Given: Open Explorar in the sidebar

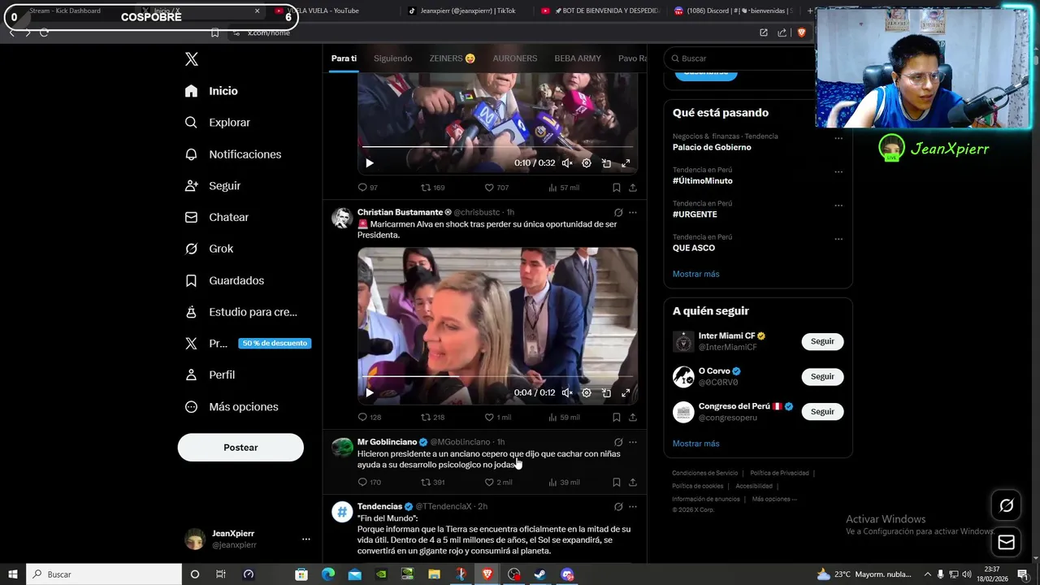Looking at the screenshot, I should tap(218, 123).
